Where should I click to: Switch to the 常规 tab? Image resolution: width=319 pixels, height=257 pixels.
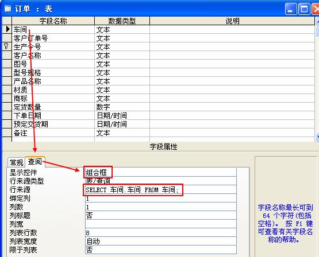click(16, 162)
